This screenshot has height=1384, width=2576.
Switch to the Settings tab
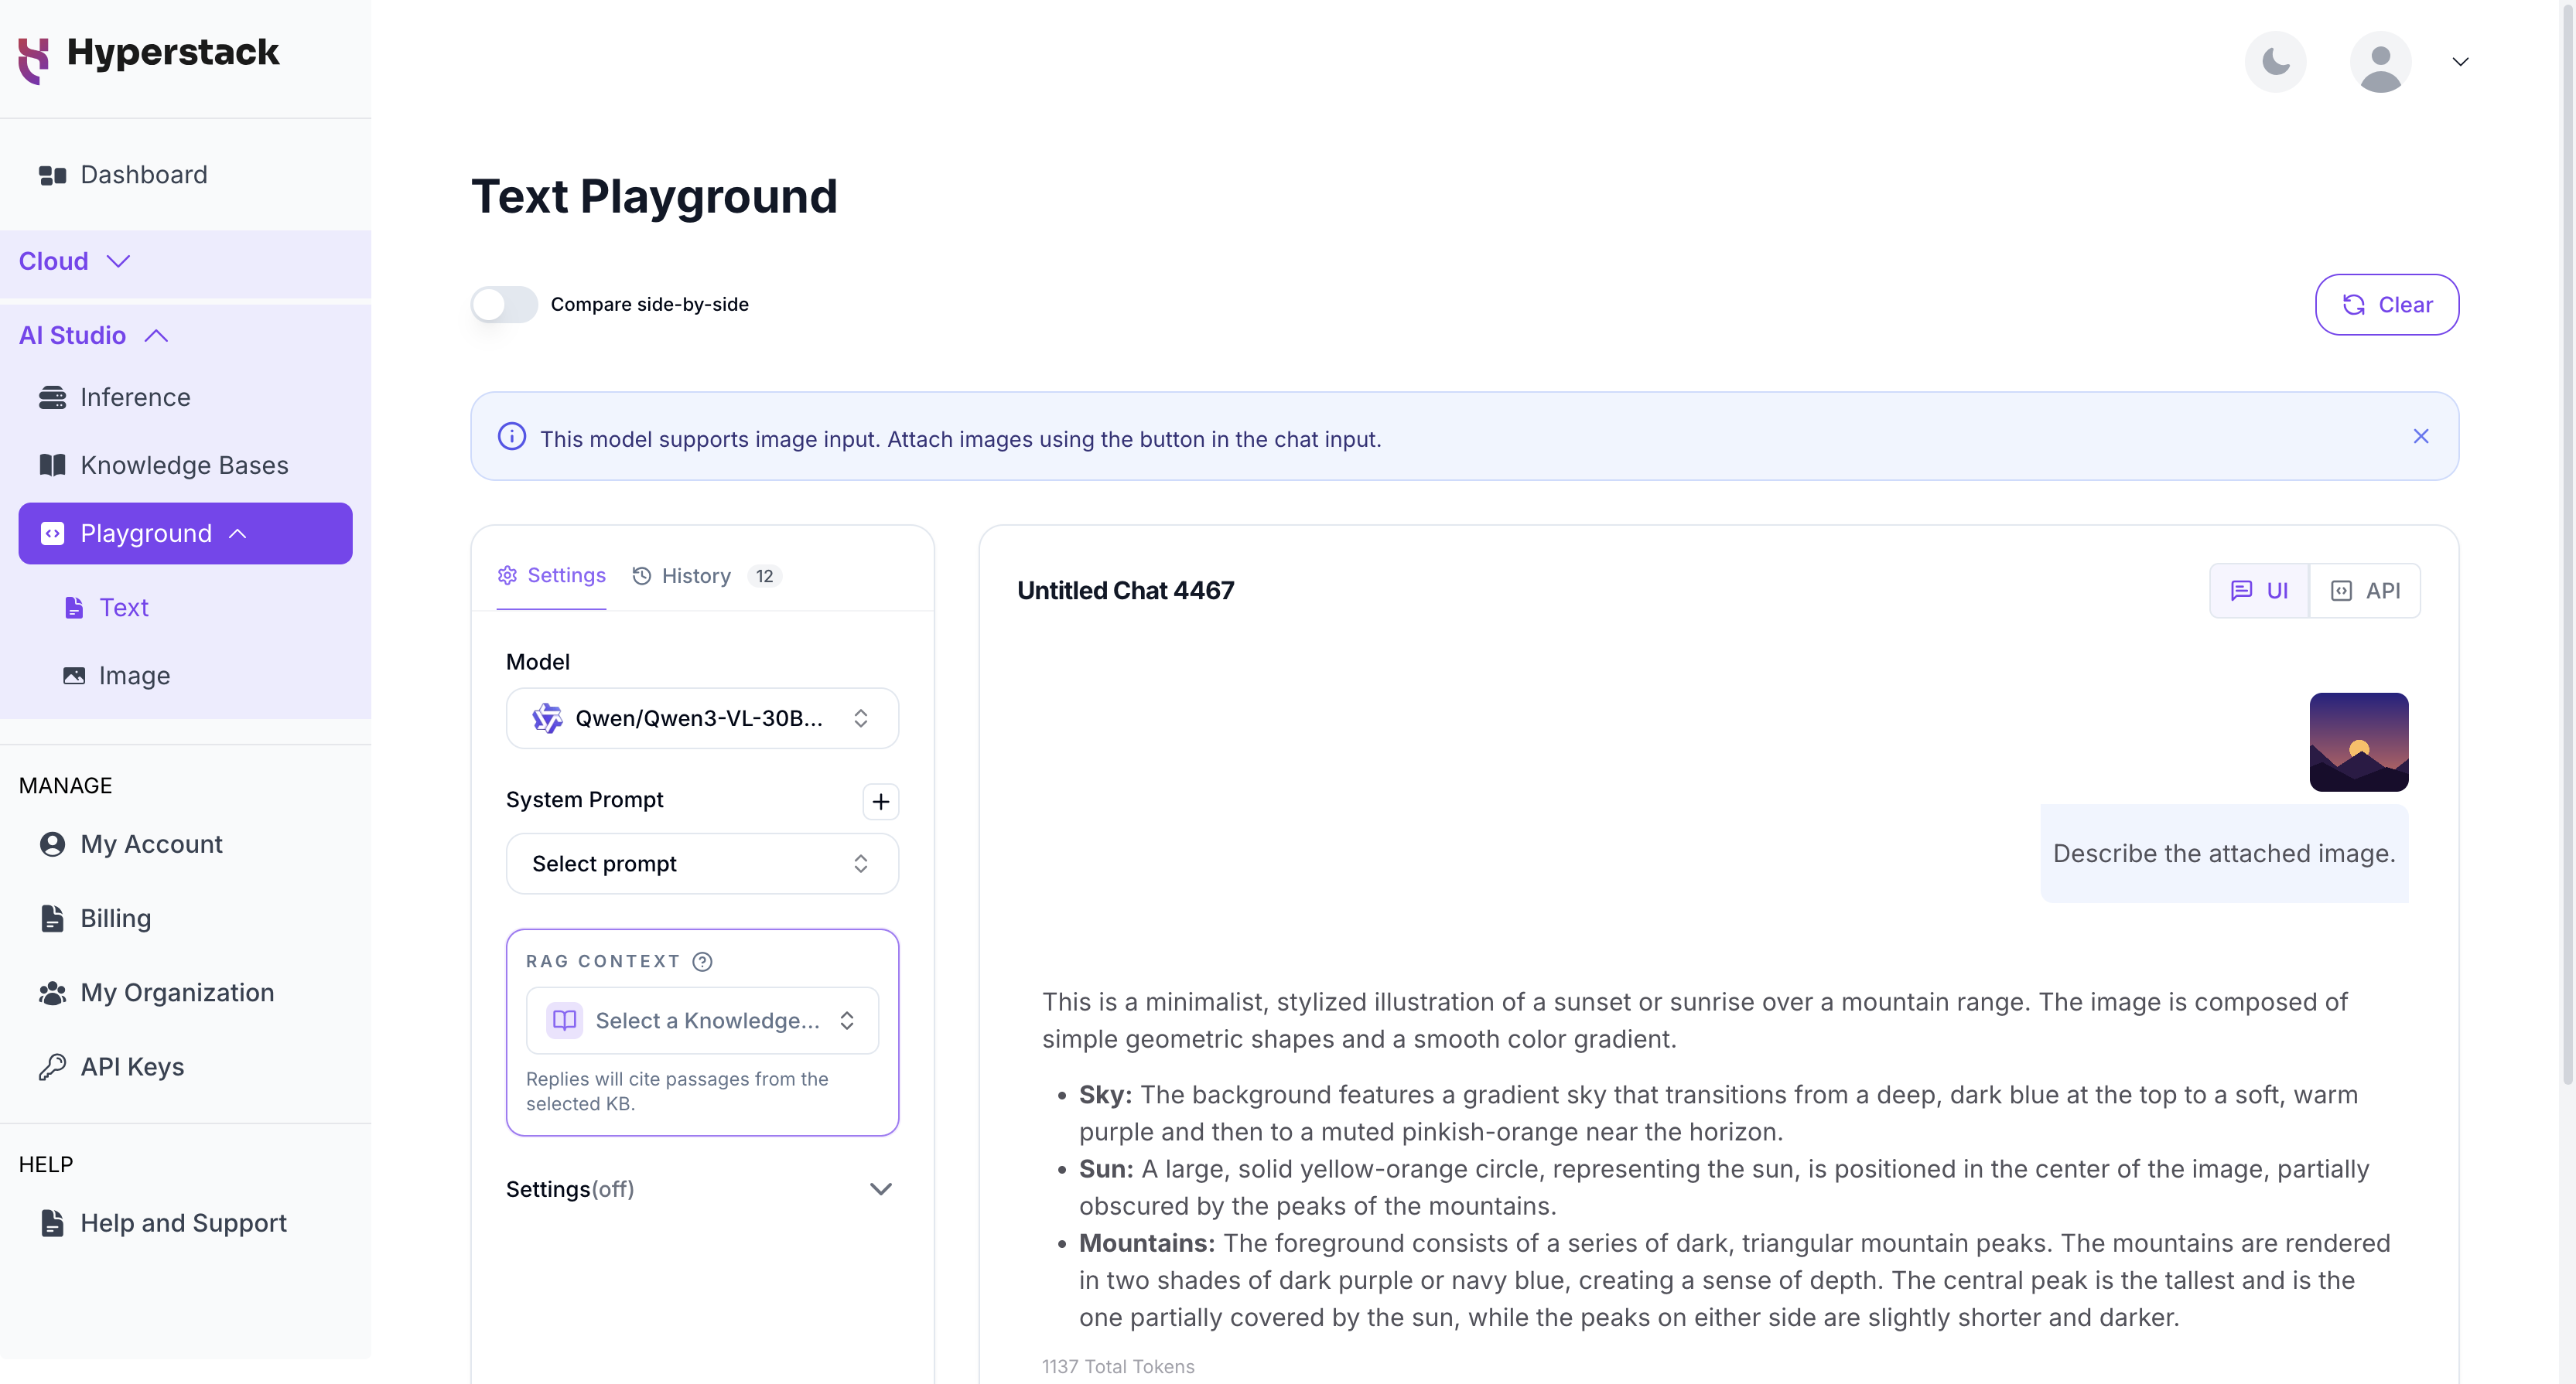click(551, 575)
